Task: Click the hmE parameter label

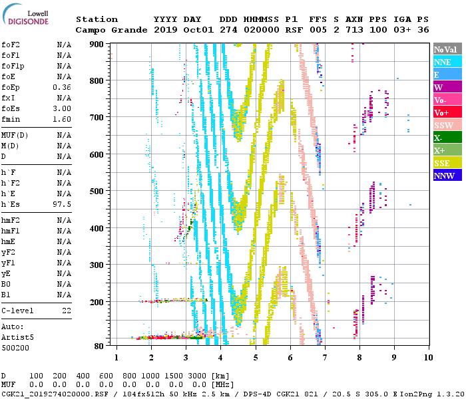Action: point(8,241)
